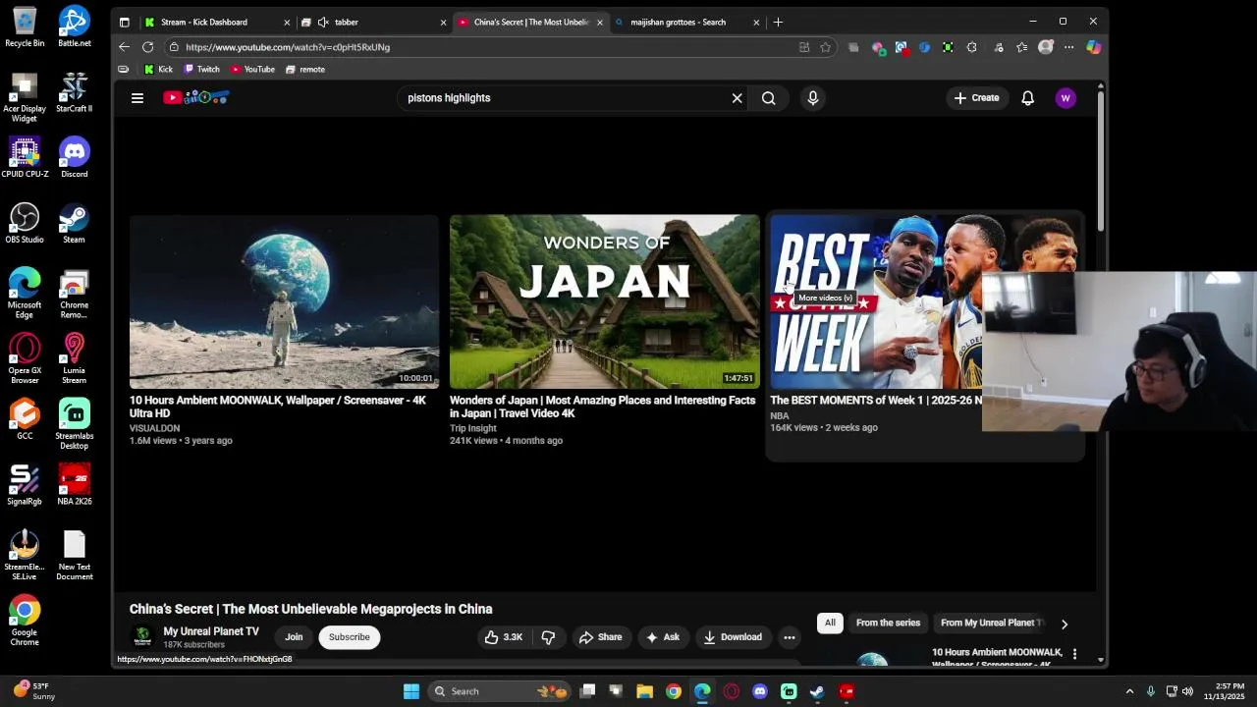Switch to the tabber tab

(x=373, y=22)
